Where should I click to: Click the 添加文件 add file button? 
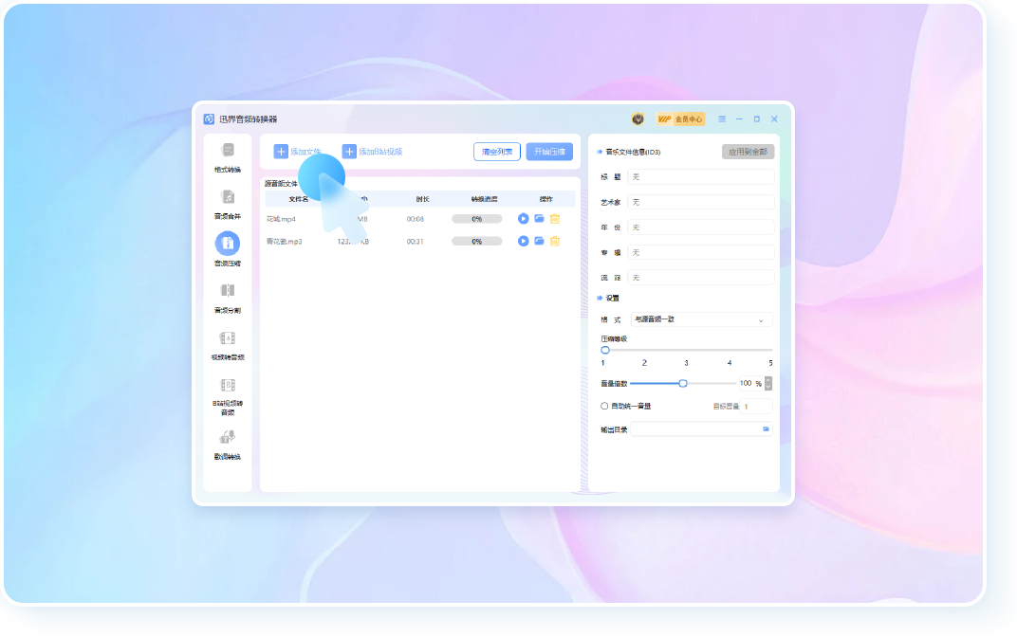tap(298, 152)
